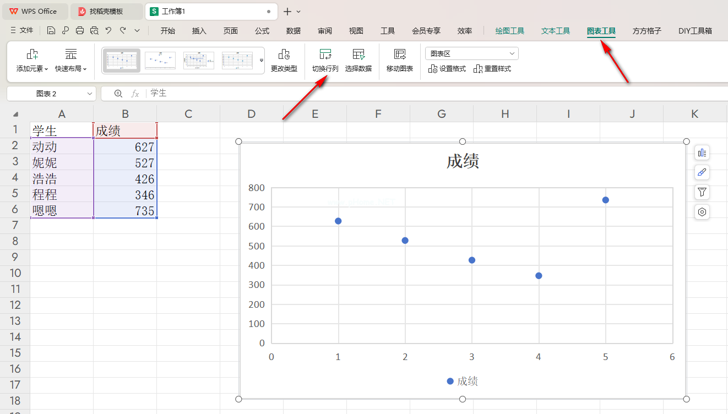Switch to the 插入 ribbon tab
This screenshot has height=414, width=728.
point(199,31)
